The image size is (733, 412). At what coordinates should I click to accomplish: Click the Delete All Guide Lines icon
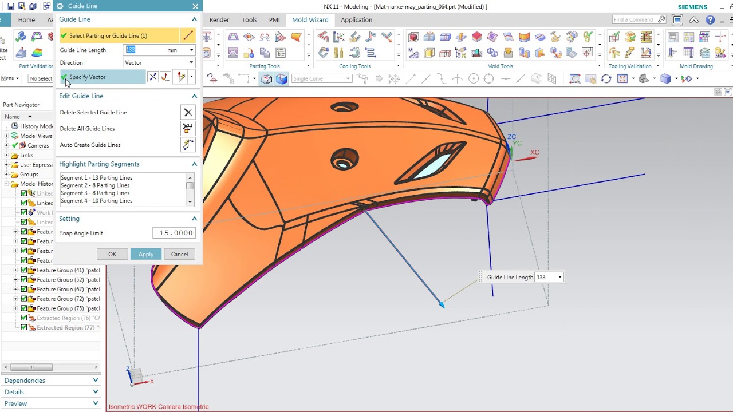coord(188,128)
